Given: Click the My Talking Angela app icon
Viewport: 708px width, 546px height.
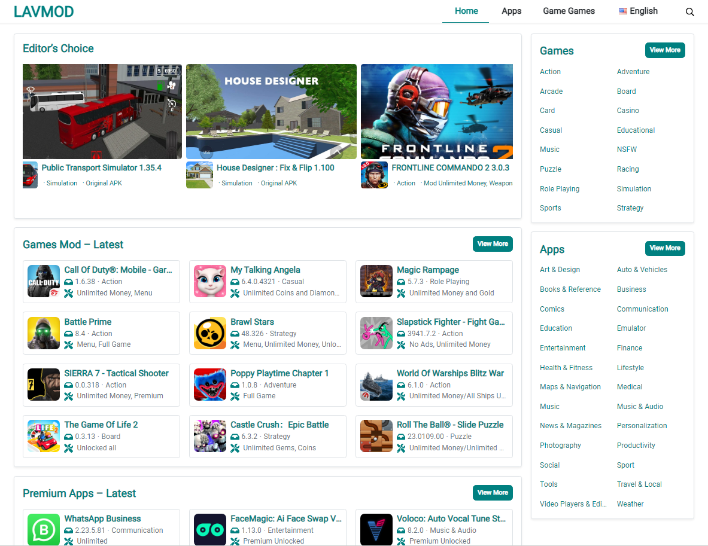Looking at the screenshot, I should (x=210, y=281).
